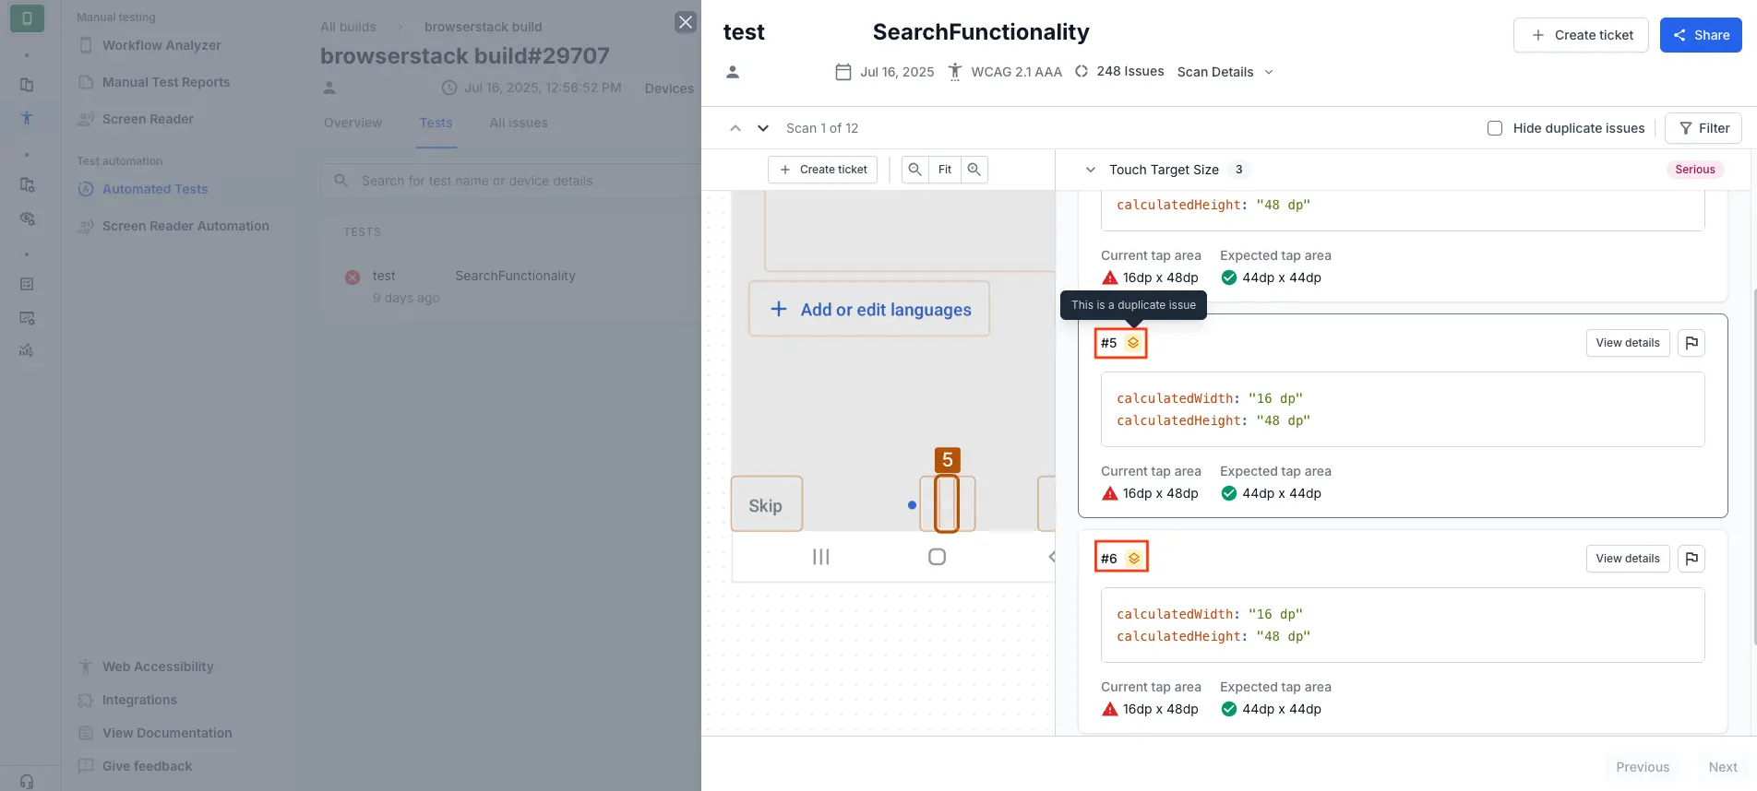Open Manual Test Reports in sidebar
The width and height of the screenshot is (1757, 791).
(166, 82)
